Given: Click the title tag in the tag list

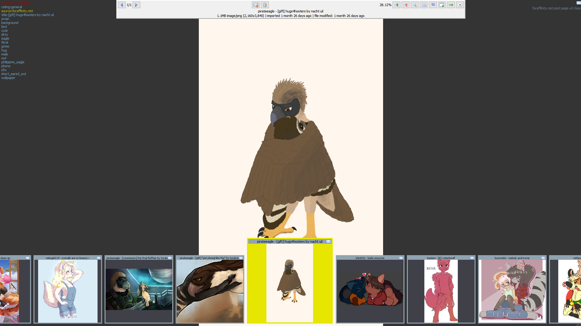Looking at the screenshot, I should click(x=28, y=15).
